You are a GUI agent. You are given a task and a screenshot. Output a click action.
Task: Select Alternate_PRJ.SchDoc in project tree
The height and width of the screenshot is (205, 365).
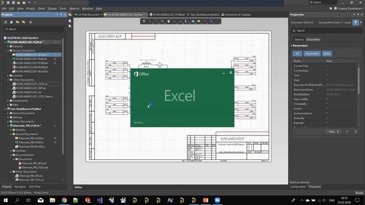pyautogui.click(x=31, y=138)
